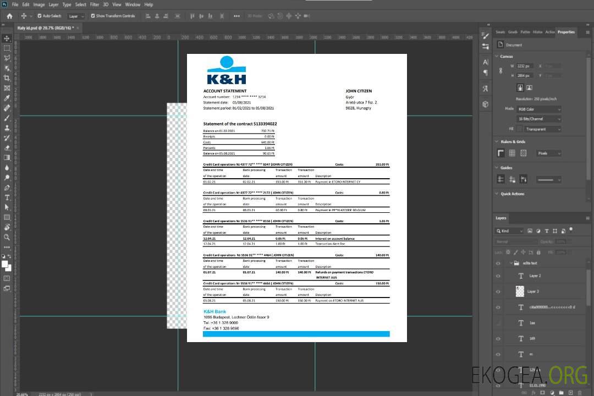The width and height of the screenshot is (594, 396).
Task: Select the Eyedropper tool
Action: [7, 98]
